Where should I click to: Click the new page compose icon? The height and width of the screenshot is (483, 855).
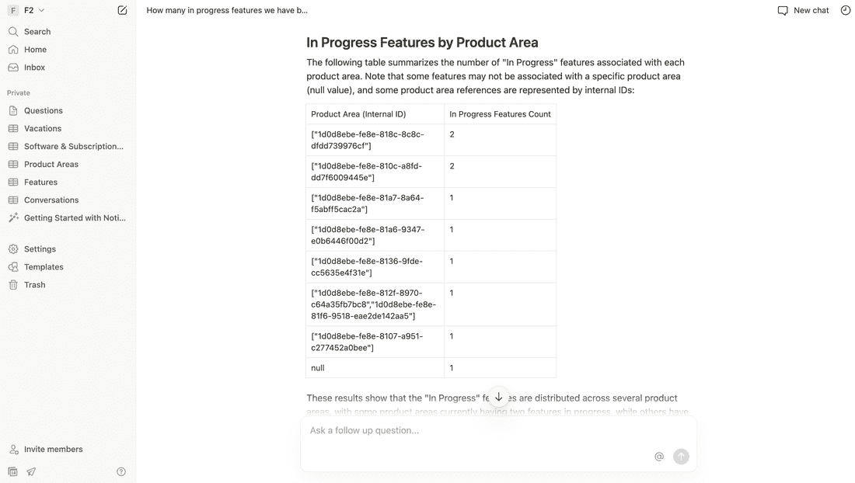(122, 10)
